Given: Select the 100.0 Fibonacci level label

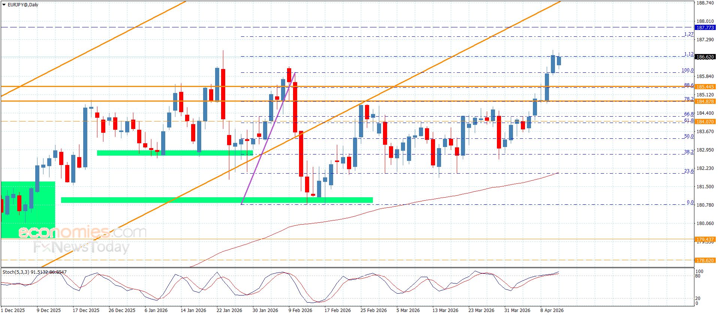Looking at the screenshot, I should [688, 70].
